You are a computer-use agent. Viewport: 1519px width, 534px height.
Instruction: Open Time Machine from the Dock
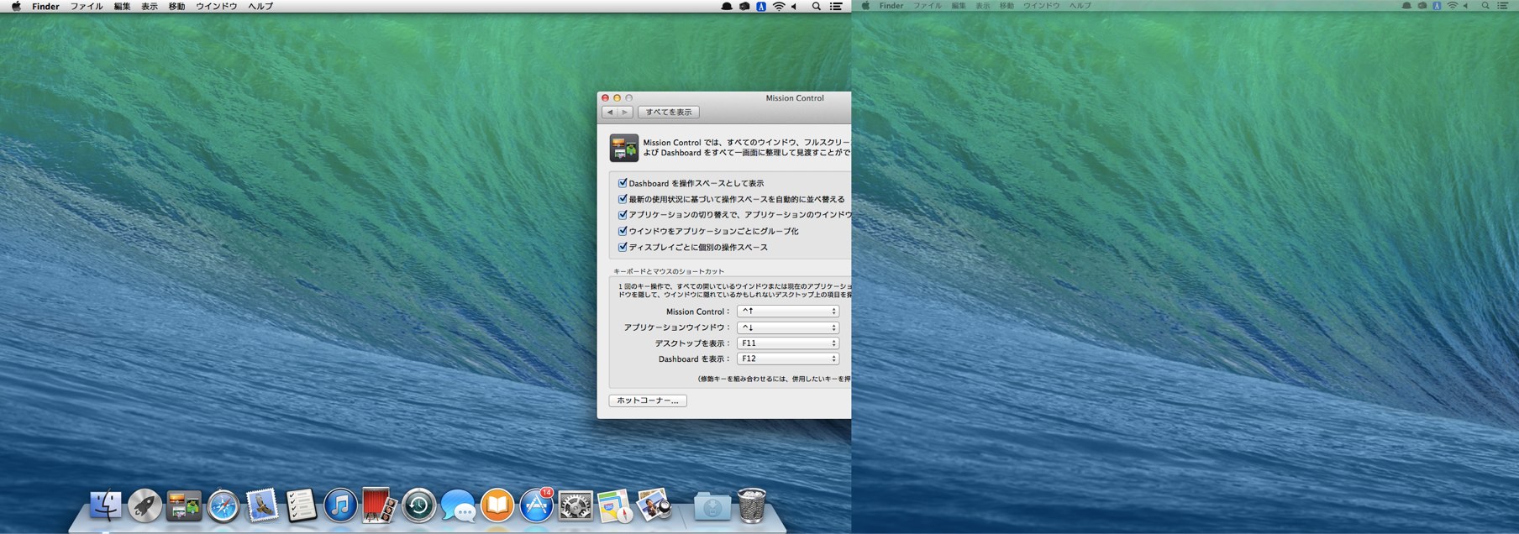418,505
